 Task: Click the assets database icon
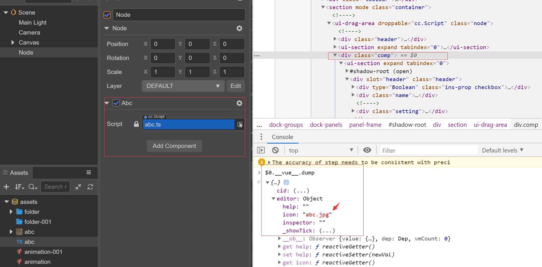15,202
